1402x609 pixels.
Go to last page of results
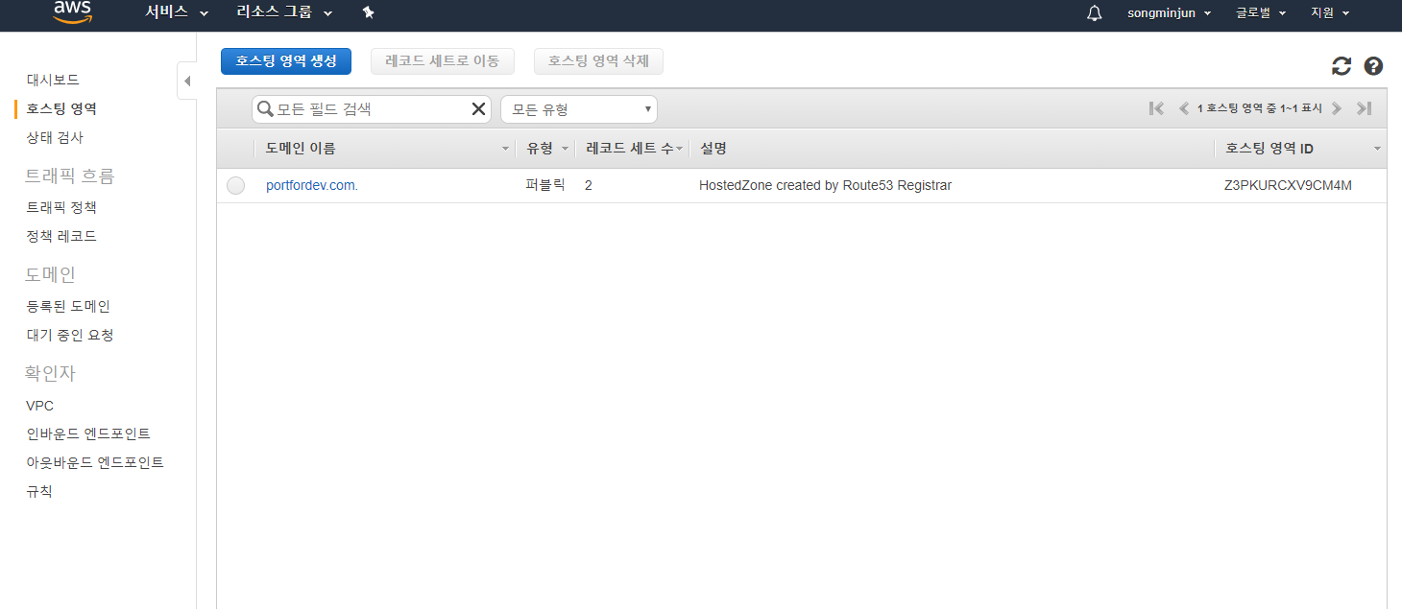click(x=1364, y=108)
